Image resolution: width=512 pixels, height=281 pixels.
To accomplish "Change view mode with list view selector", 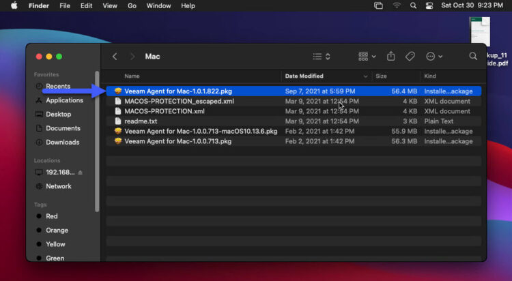I will tap(322, 57).
